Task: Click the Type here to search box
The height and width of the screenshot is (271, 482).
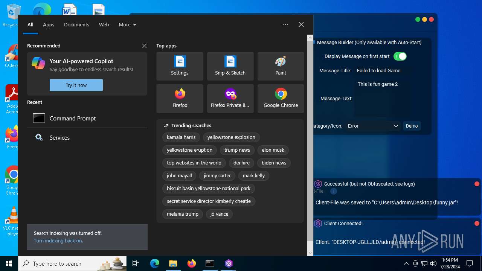Action: coord(73,263)
